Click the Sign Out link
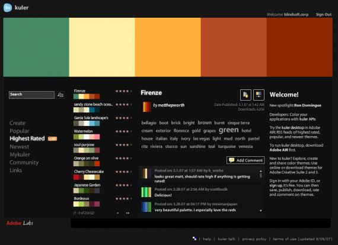Viewport: 338px width, 245px height. tap(324, 15)
